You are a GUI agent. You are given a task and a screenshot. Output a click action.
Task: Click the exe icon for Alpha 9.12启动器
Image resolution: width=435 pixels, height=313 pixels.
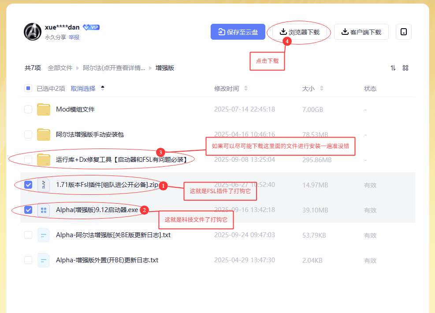[44, 210]
